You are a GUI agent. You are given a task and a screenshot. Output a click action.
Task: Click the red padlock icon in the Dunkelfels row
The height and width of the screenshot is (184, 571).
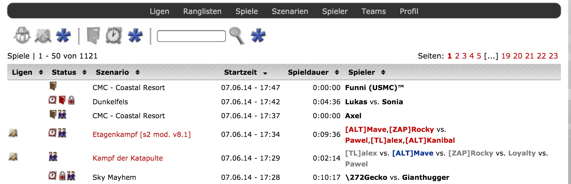(x=71, y=100)
